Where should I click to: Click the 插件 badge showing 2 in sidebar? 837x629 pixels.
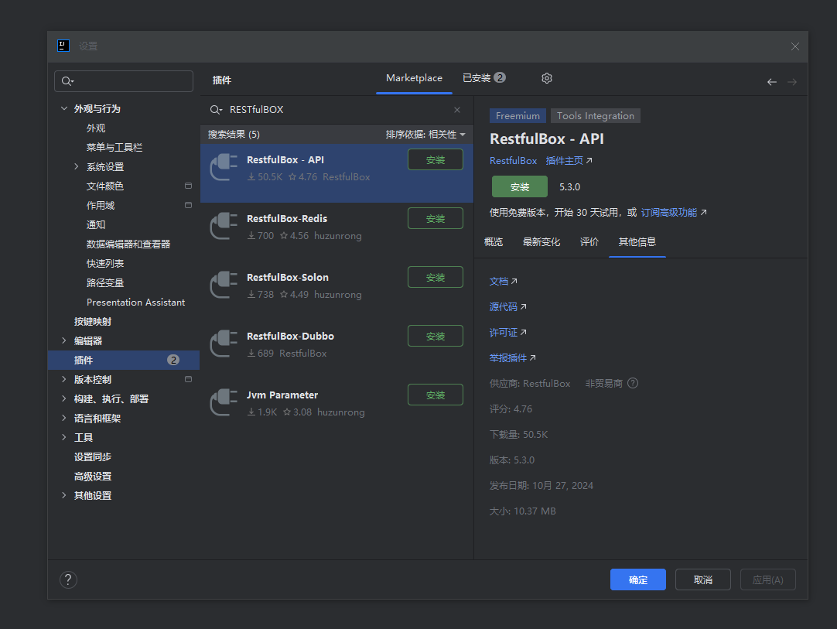pyautogui.click(x=173, y=360)
